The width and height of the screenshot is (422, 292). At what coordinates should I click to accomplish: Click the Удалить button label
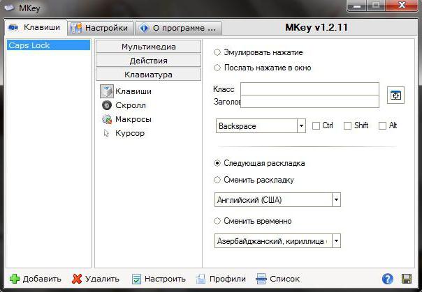click(x=102, y=279)
